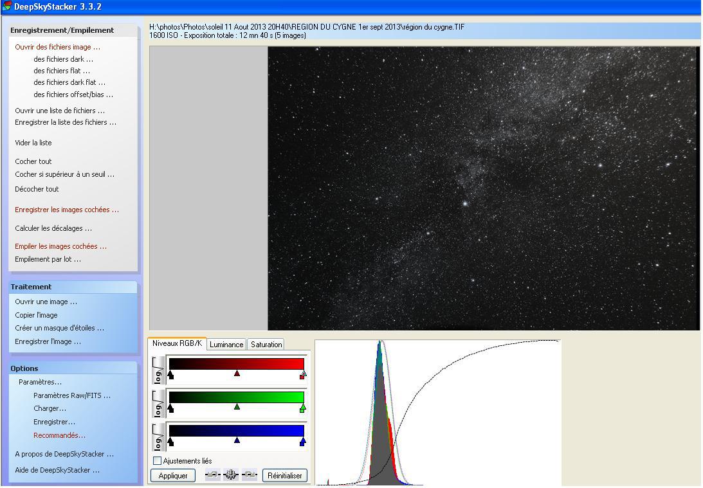Open Paramètres in Options

click(x=40, y=383)
